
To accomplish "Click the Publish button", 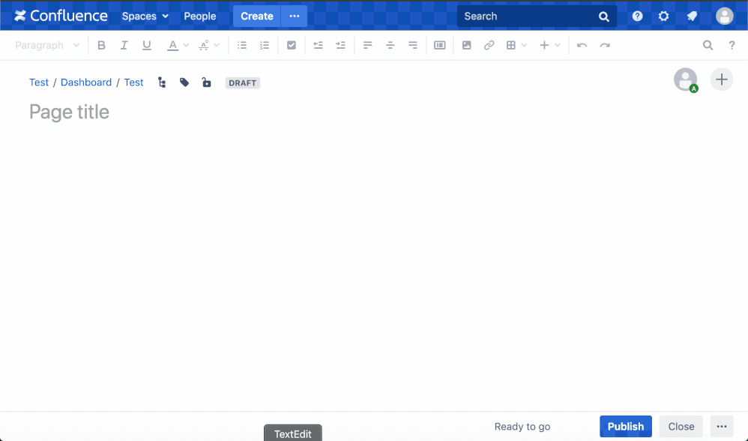I will (625, 426).
